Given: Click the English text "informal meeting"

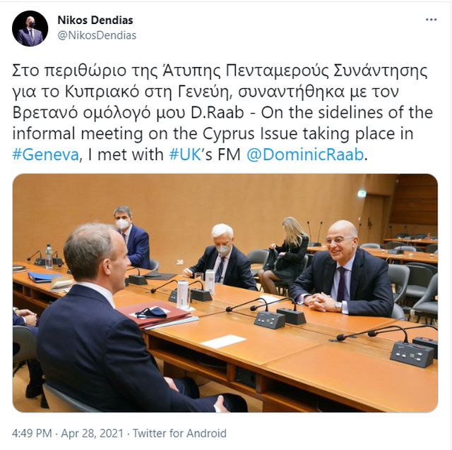Looking at the screenshot, I should click(78, 133).
